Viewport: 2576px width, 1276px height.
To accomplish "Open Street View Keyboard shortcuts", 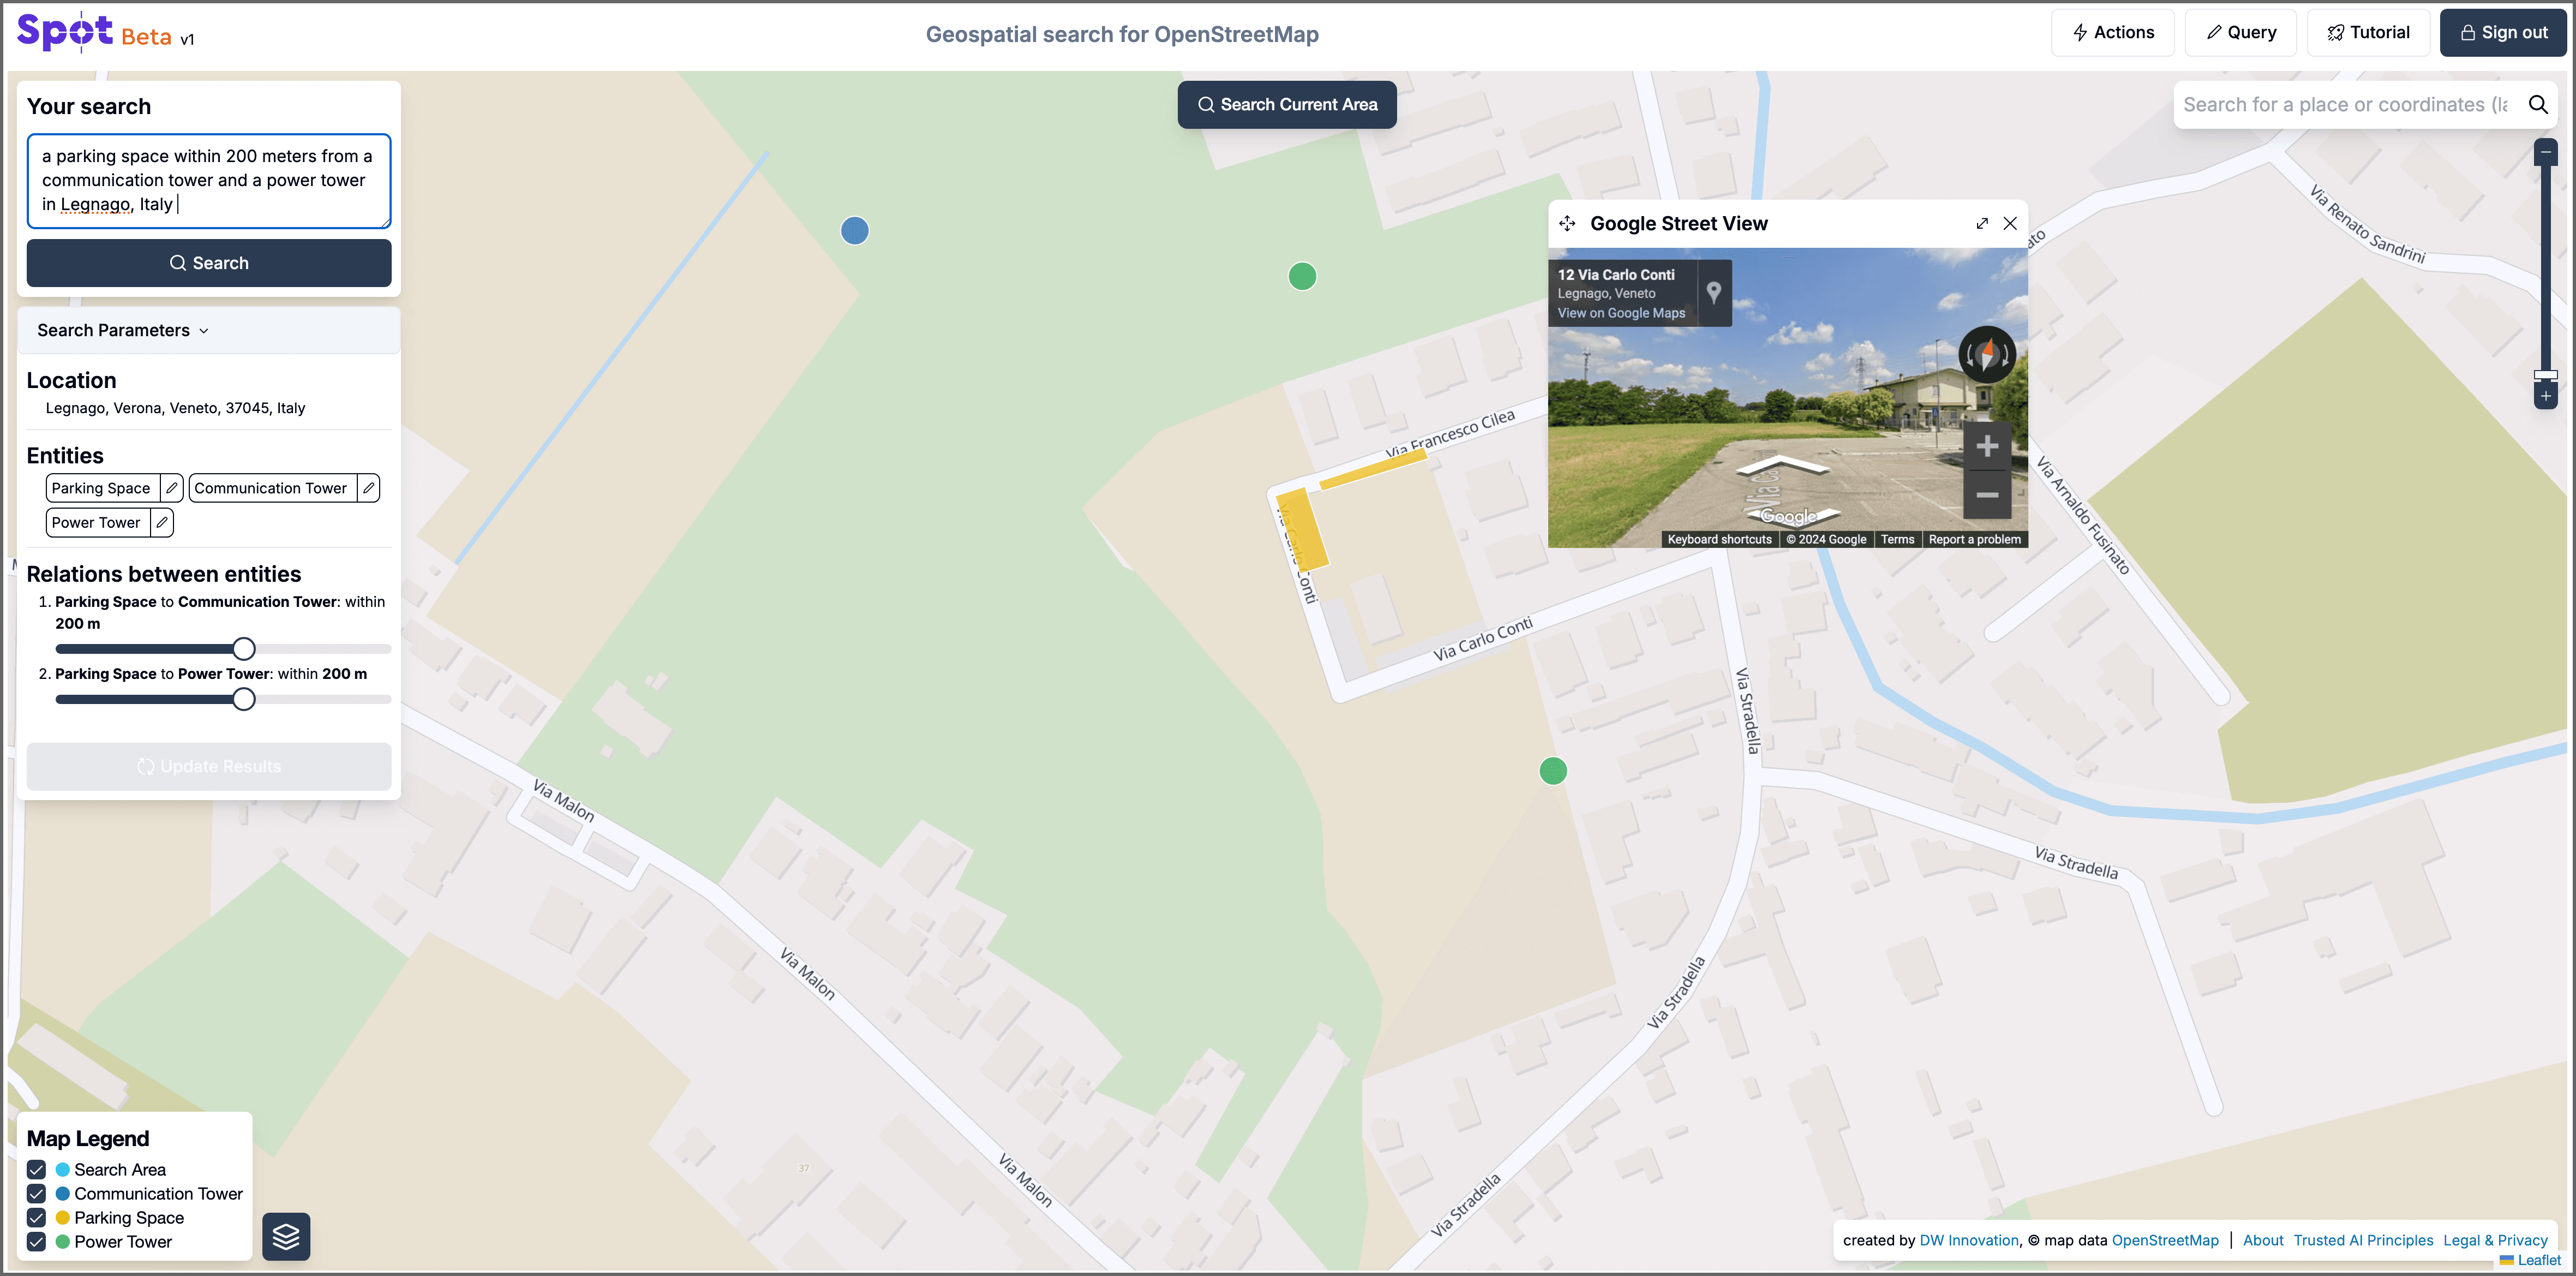I will [1719, 539].
